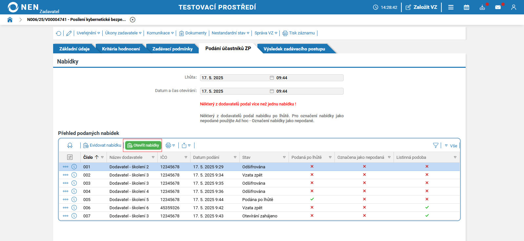Open info icon for row 001
524x241 pixels.
(74, 167)
